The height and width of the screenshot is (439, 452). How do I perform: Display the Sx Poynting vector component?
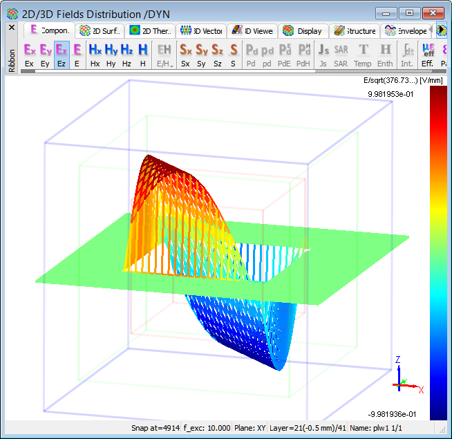185,54
